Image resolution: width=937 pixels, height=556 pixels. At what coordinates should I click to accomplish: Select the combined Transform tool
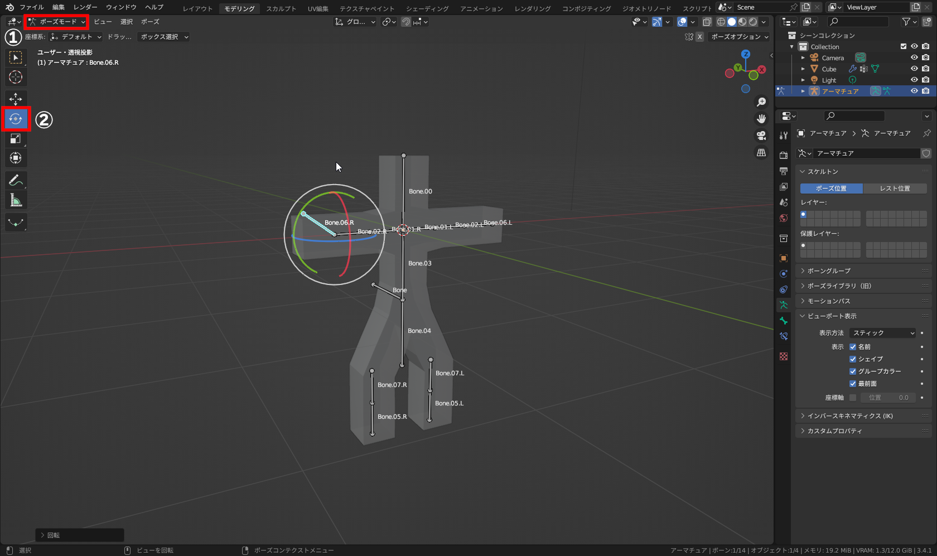pos(16,158)
